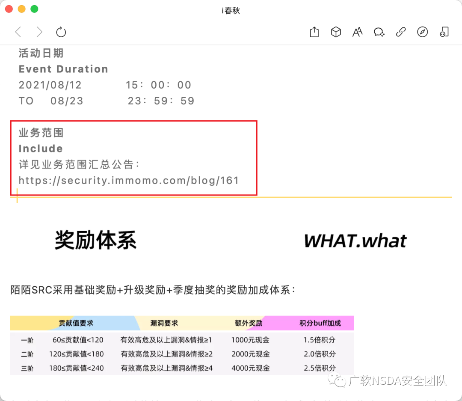Click the 180≤贡献值<240 cell

point(76,368)
